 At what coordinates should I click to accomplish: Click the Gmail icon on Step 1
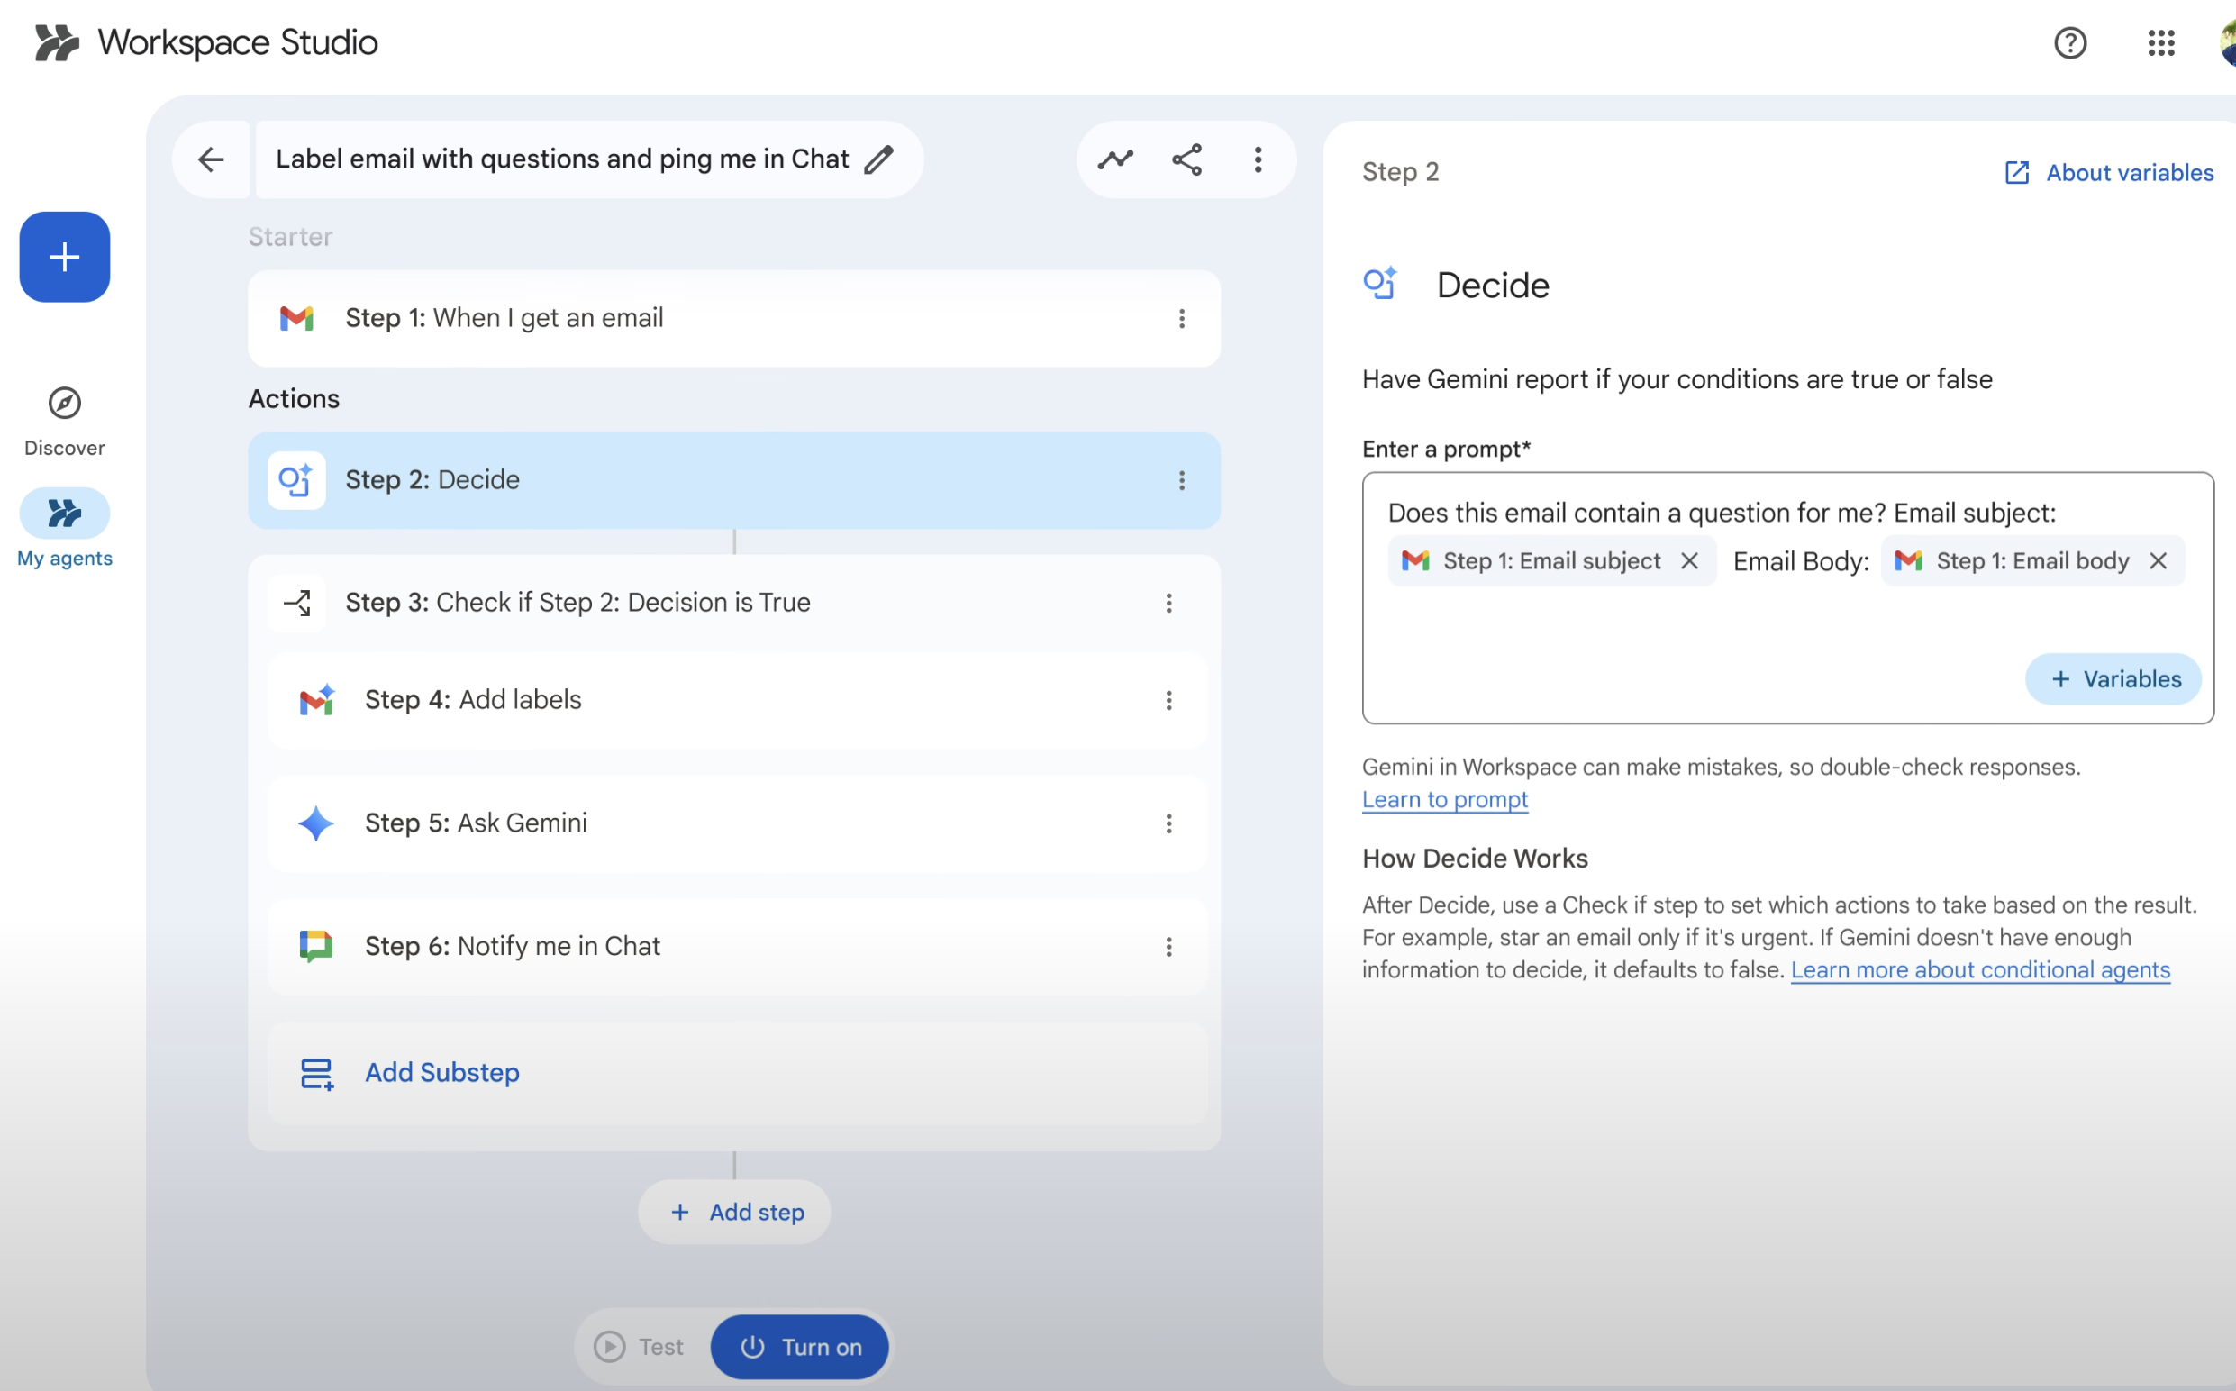pyautogui.click(x=296, y=318)
